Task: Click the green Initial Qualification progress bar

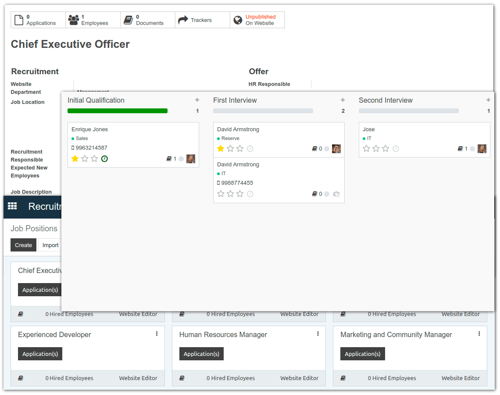Action: coord(118,111)
